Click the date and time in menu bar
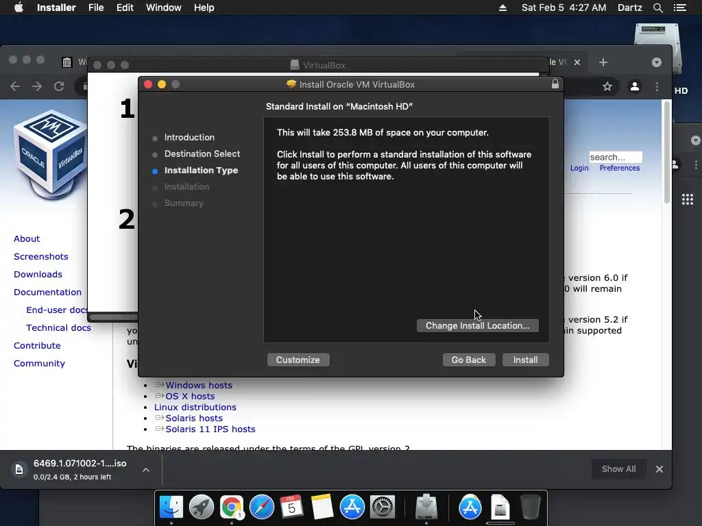Viewport: 702px width, 526px height. (564, 8)
